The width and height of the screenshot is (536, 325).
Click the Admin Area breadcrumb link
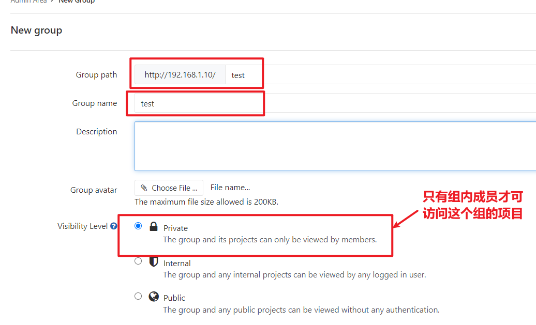[x=28, y=2]
